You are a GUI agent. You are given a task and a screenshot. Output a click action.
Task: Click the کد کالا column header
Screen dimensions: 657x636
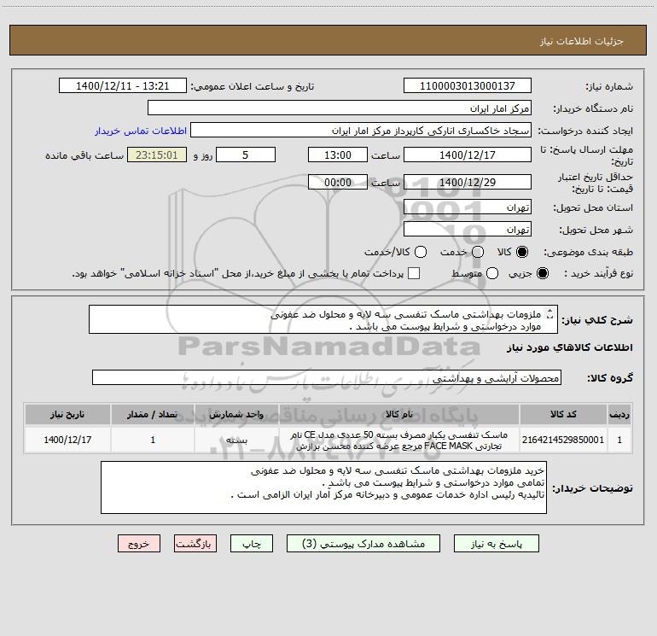point(563,414)
